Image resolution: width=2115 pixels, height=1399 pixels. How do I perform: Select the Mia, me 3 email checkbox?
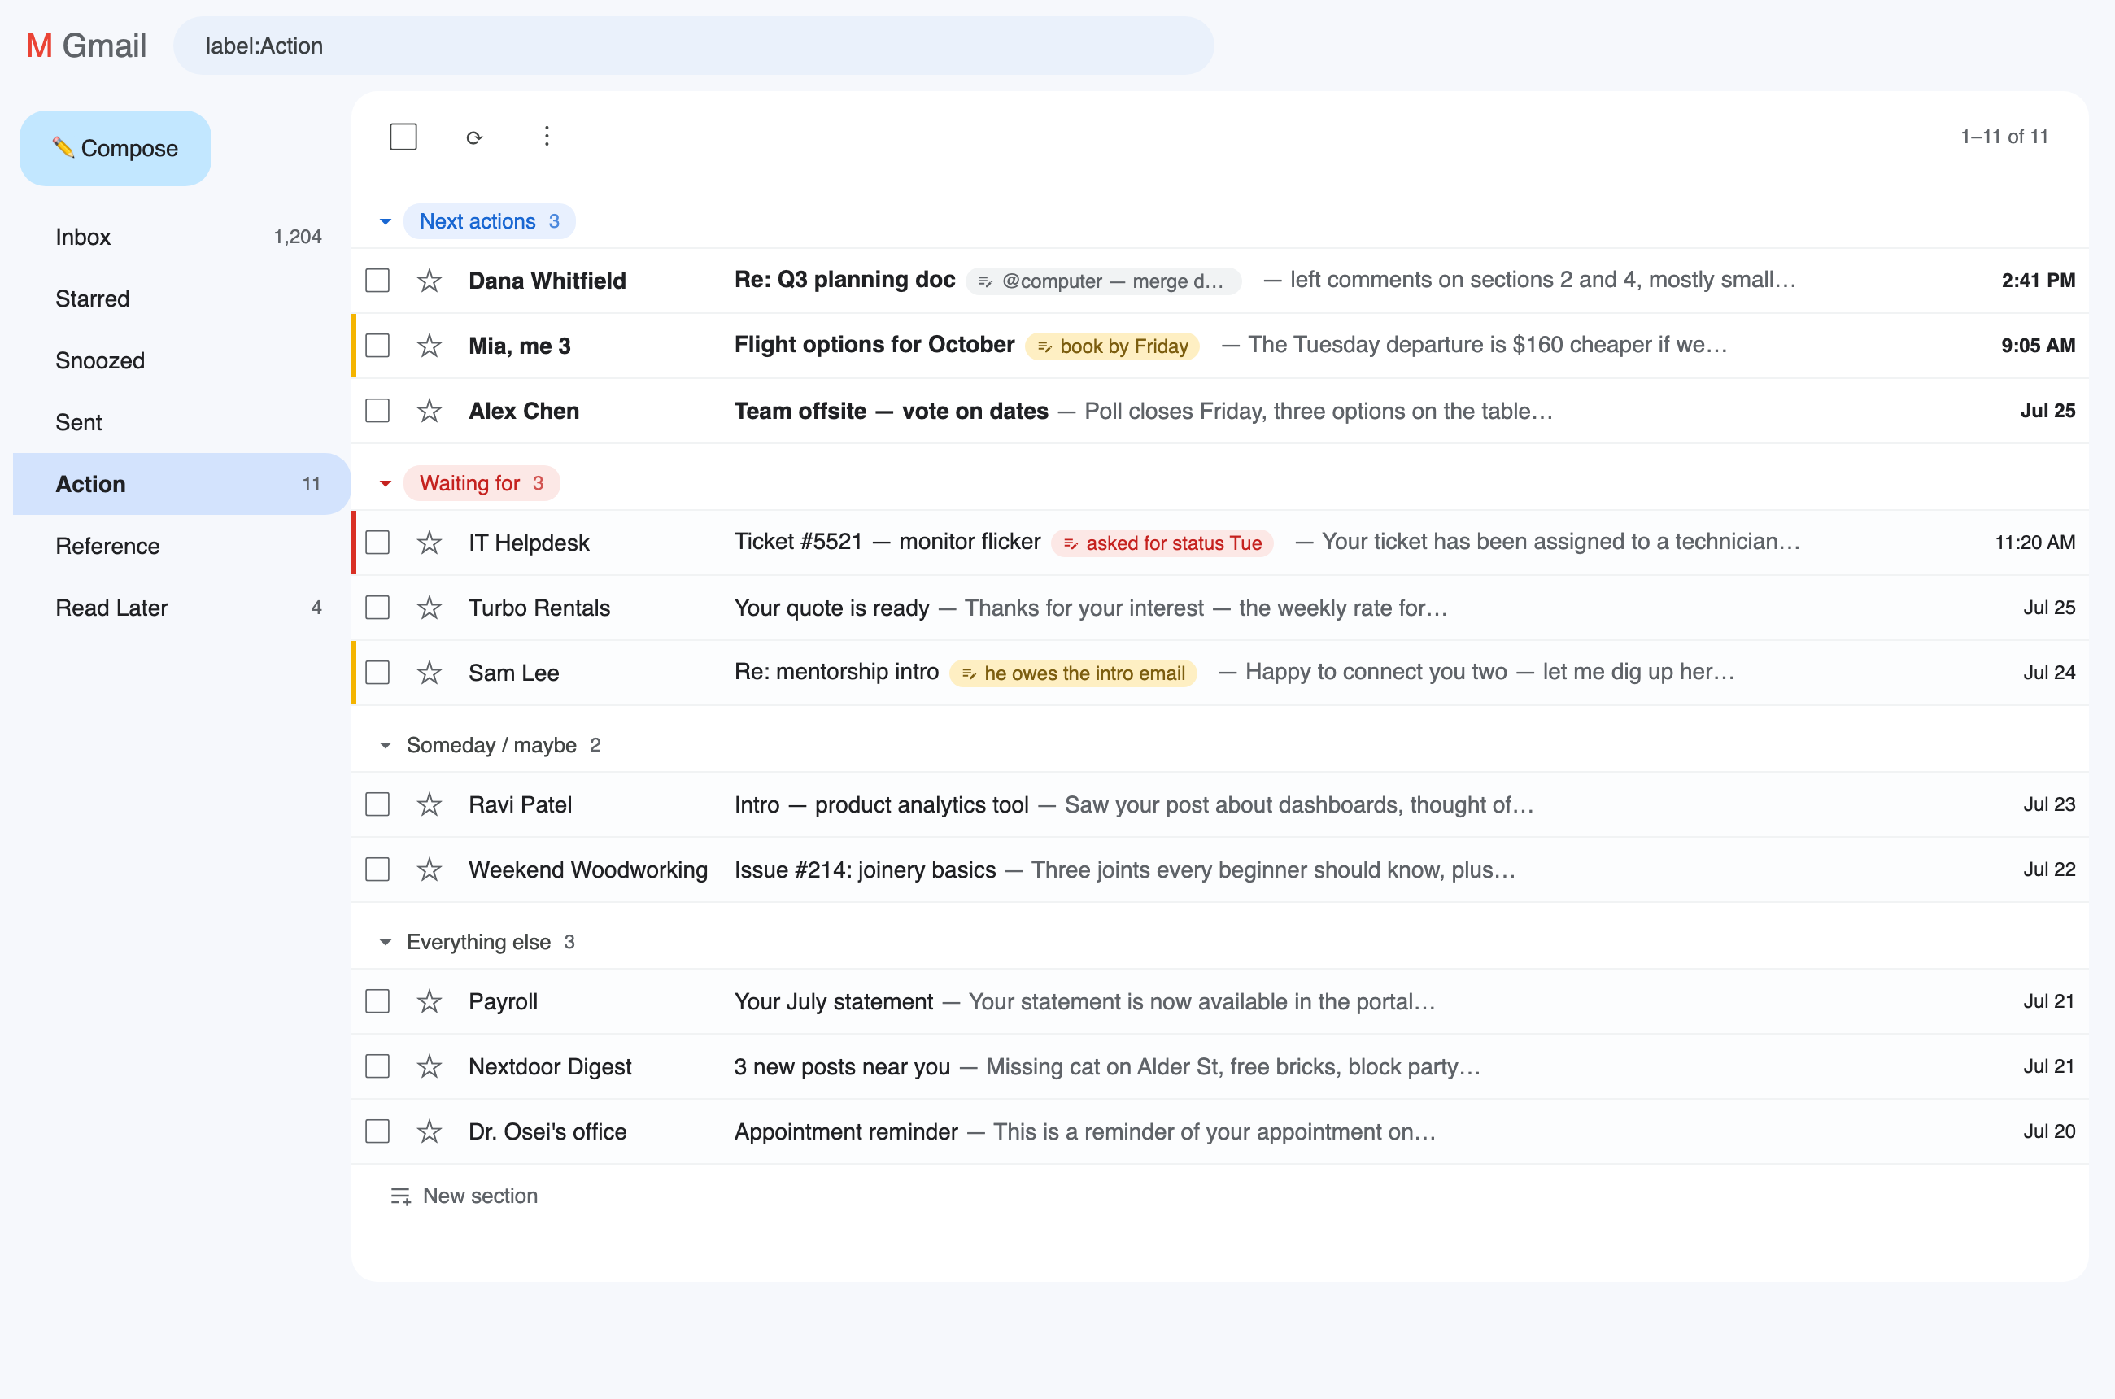point(377,346)
